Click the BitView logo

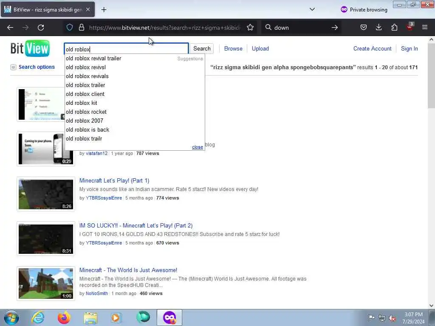click(30, 48)
